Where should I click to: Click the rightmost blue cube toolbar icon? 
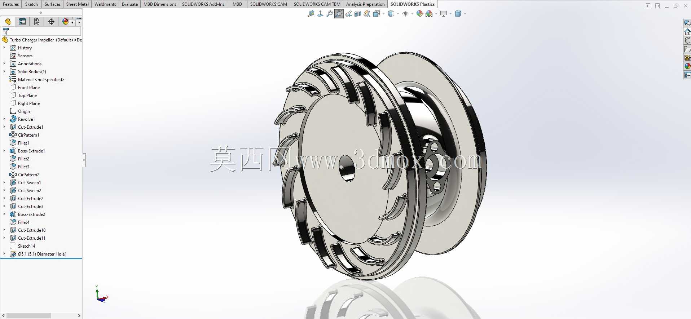pyautogui.click(x=458, y=14)
